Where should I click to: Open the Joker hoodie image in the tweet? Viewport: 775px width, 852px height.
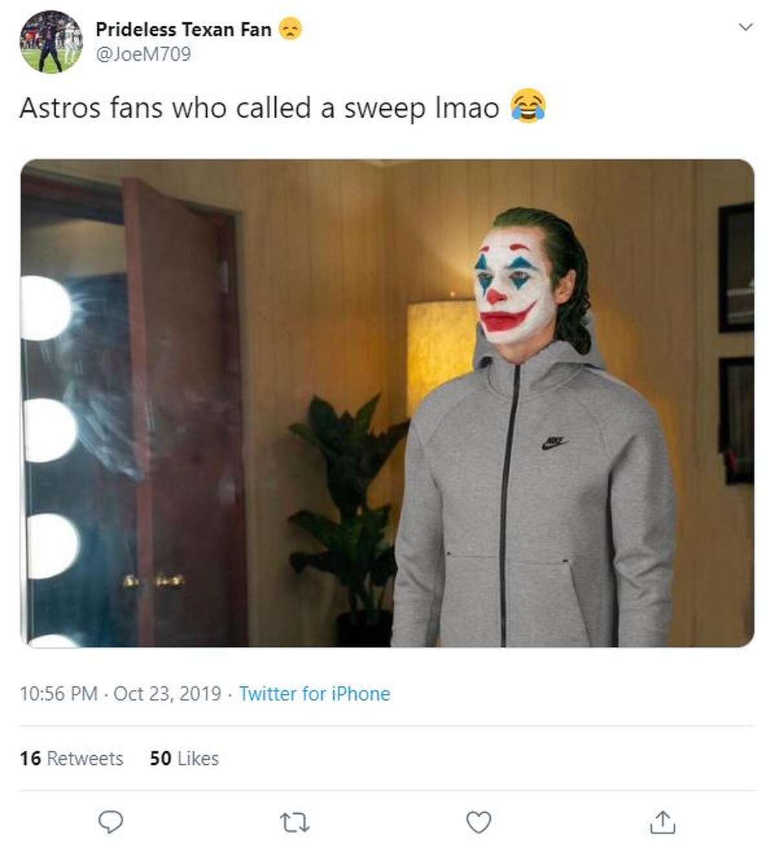pyautogui.click(x=387, y=403)
